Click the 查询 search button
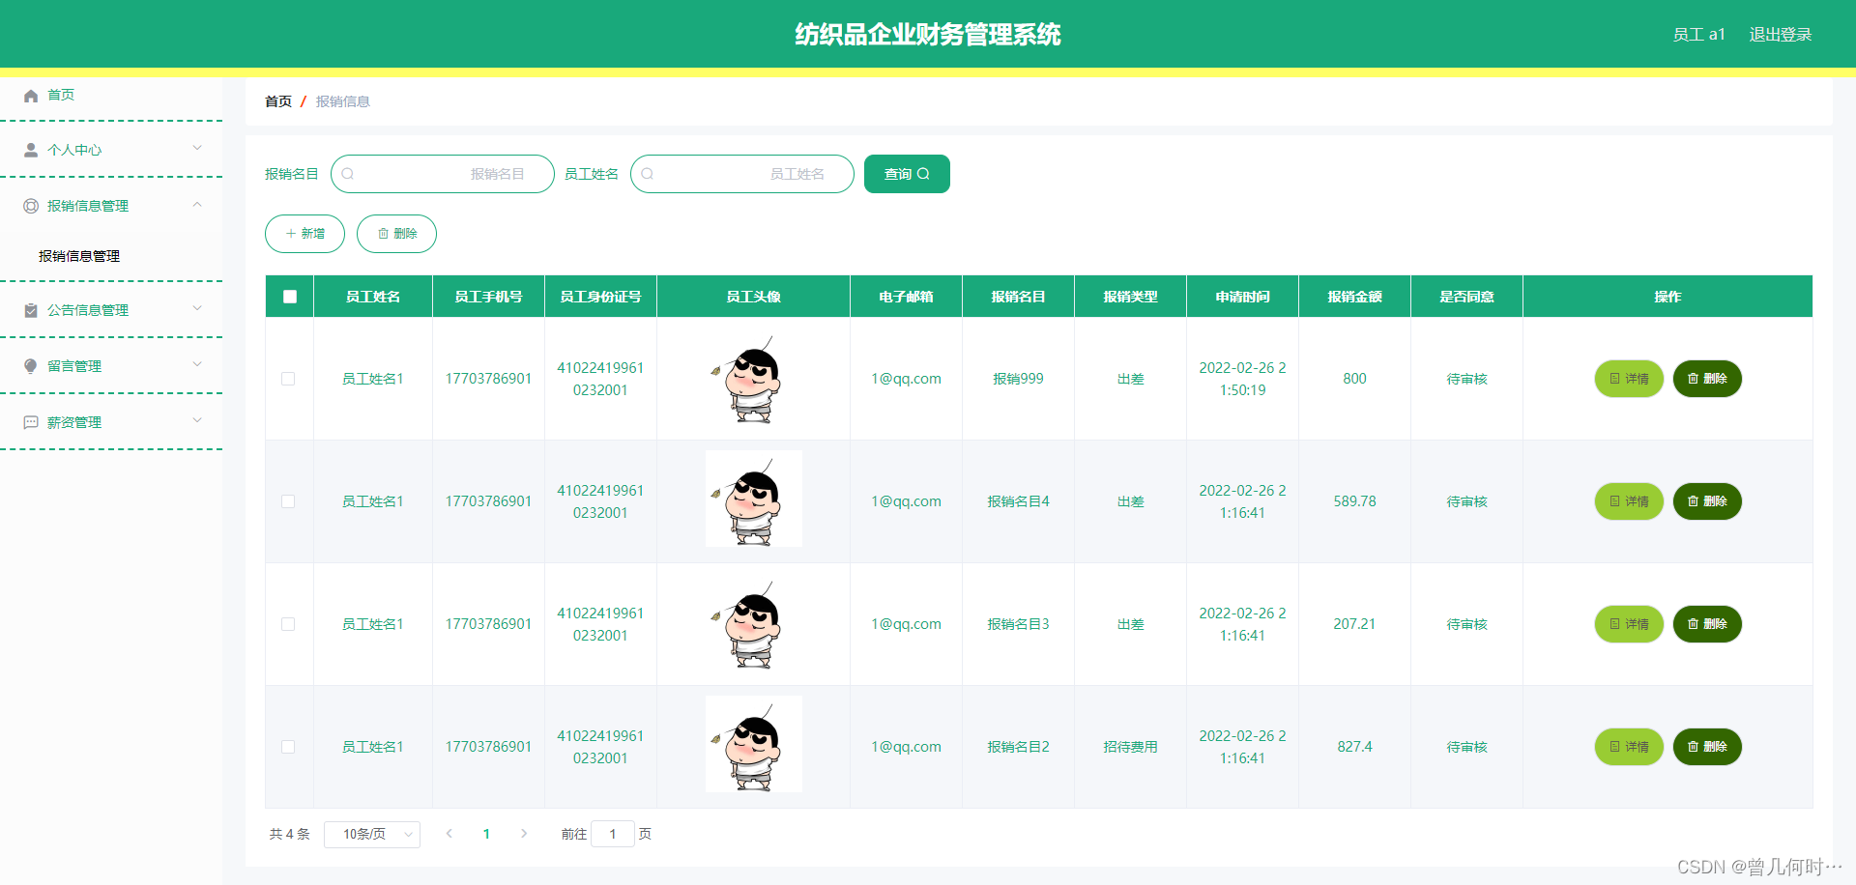1856x885 pixels. point(906,174)
